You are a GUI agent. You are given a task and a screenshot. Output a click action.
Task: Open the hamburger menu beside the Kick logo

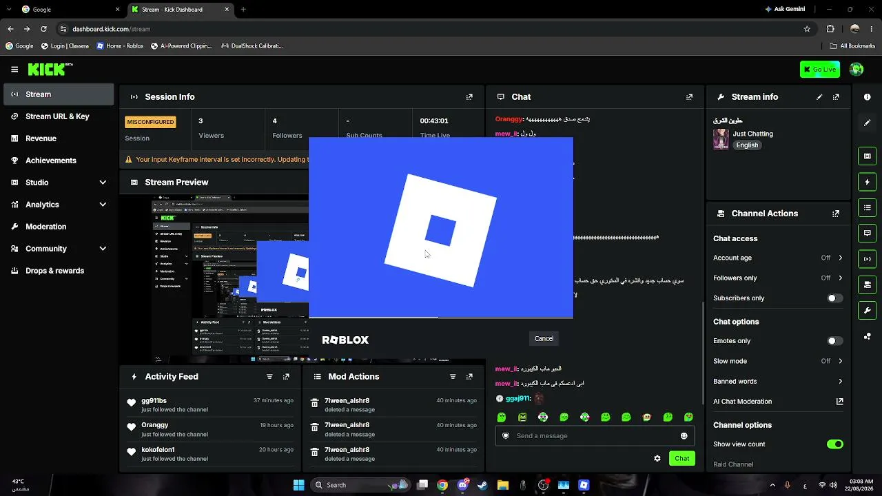click(14, 70)
